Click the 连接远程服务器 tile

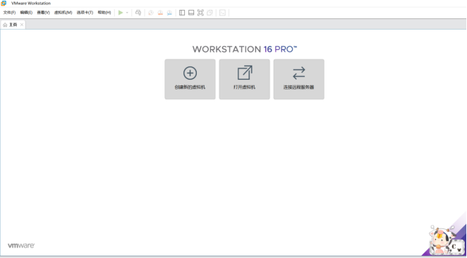(x=298, y=79)
